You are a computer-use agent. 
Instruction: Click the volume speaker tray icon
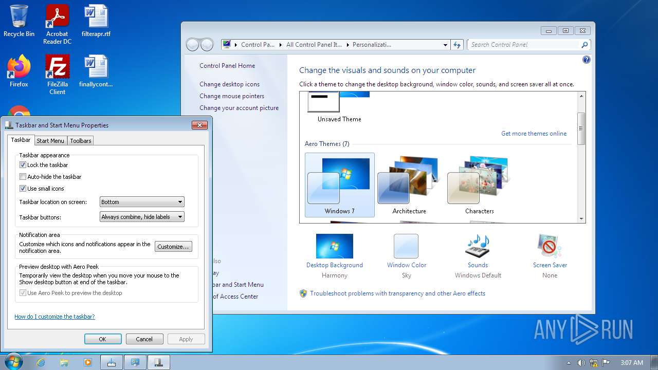coord(581,362)
